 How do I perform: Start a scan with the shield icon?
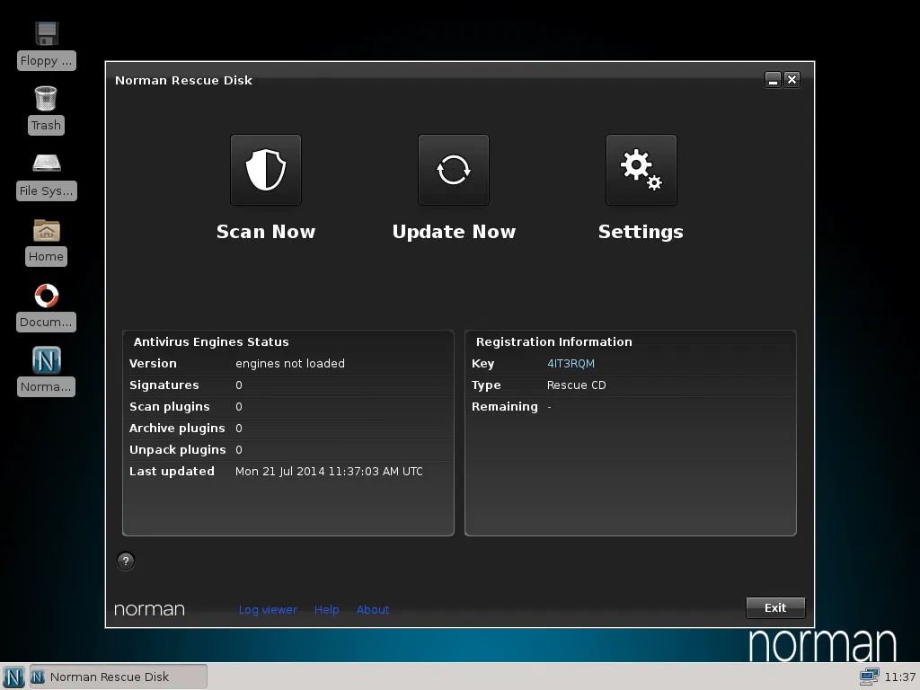(266, 170)
